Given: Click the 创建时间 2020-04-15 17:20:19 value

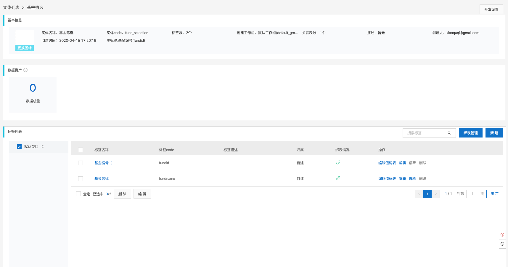Looking at the screenshot, I should (x=78, y=41).
